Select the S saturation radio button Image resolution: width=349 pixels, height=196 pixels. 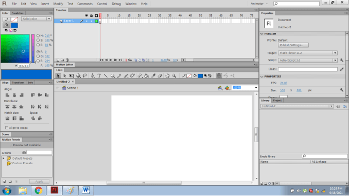click(x=38, y=40)
